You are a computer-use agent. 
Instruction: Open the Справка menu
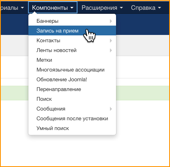(146, 8)
